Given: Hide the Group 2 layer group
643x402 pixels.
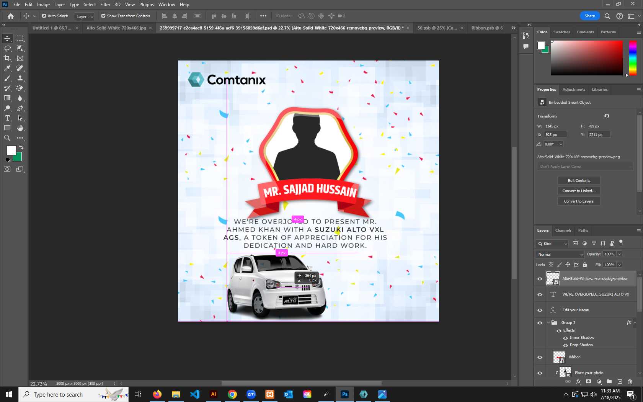Looking at the screenshot, I should click(540, 323).
